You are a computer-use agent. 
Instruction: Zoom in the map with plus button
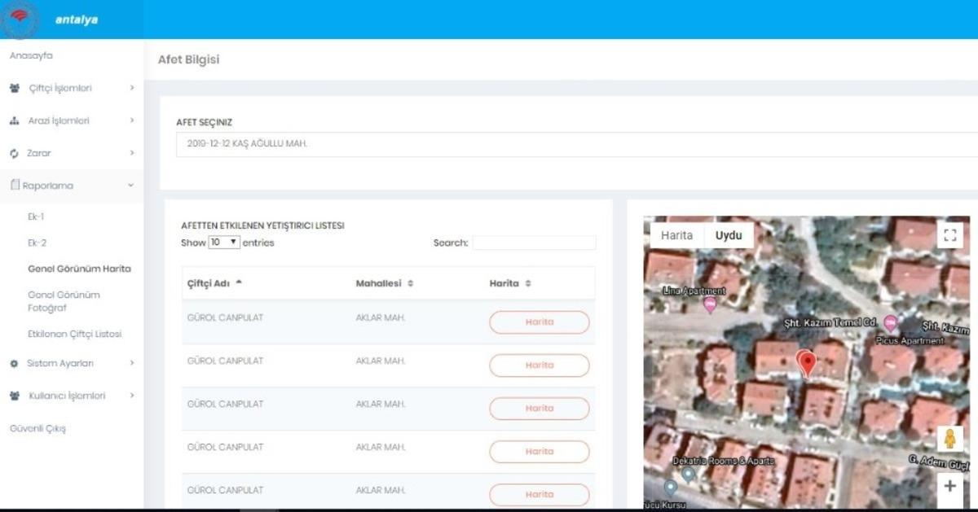[x=949, y=486]
